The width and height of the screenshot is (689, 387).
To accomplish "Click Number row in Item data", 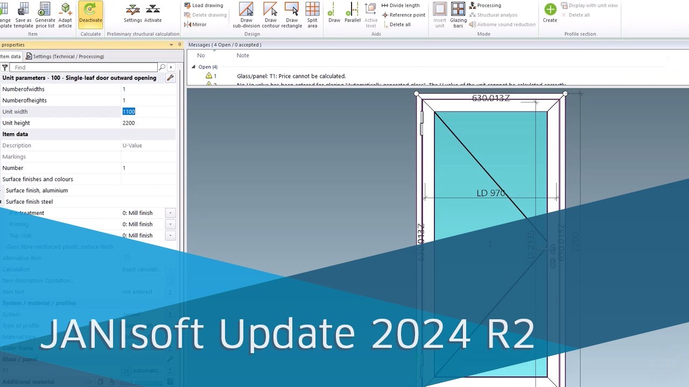I will tap(88, 168).
